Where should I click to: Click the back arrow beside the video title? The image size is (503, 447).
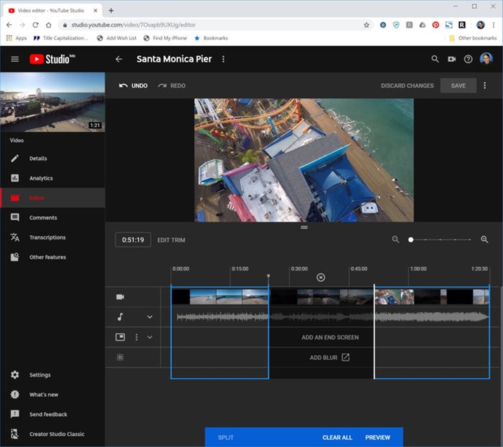coord(119,59)
